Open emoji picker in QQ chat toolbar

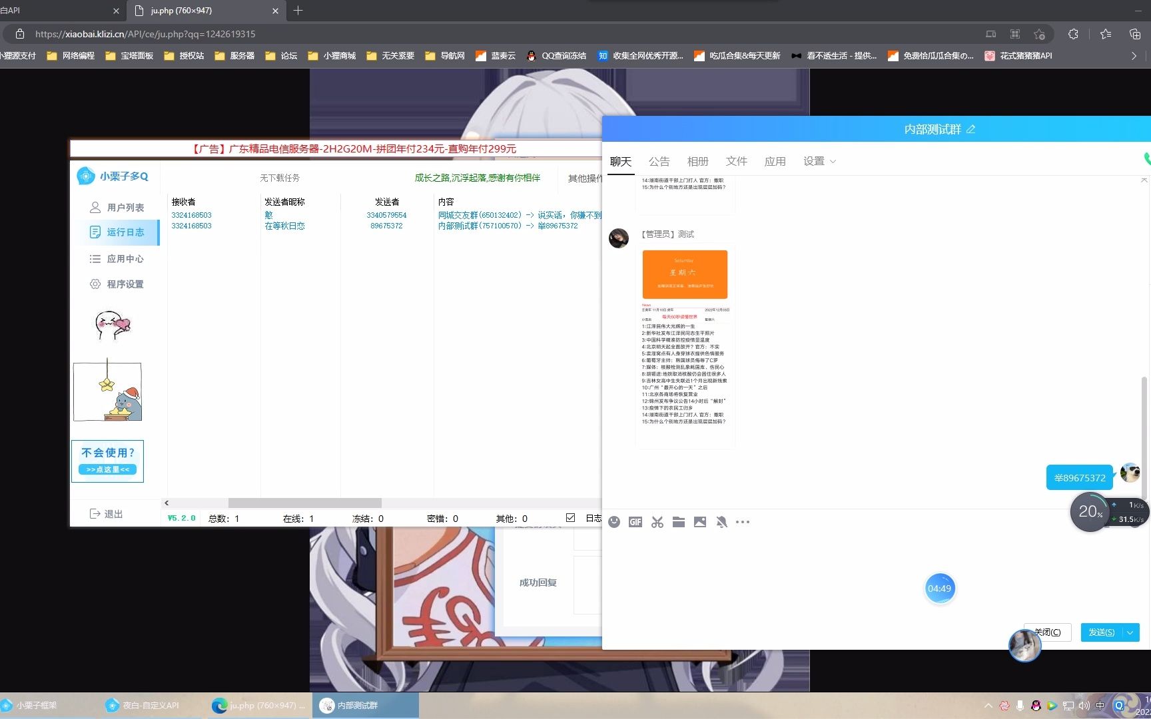[614, 522]
